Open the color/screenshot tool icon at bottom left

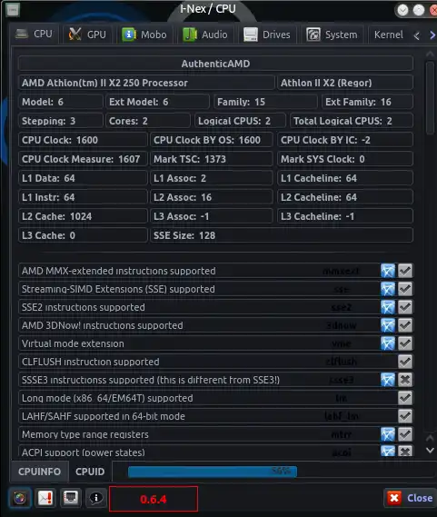pyautogui.click(x=20, y=498)
